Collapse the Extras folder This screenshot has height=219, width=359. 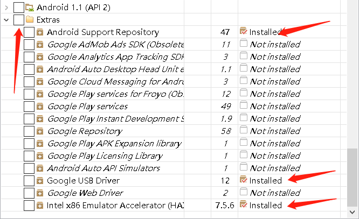coord(6,20)
